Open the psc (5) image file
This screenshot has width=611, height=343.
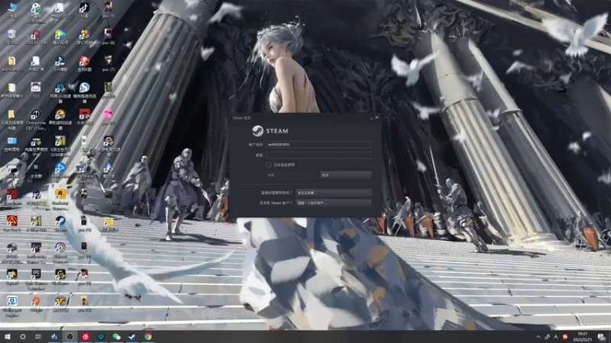click(108, 10)
